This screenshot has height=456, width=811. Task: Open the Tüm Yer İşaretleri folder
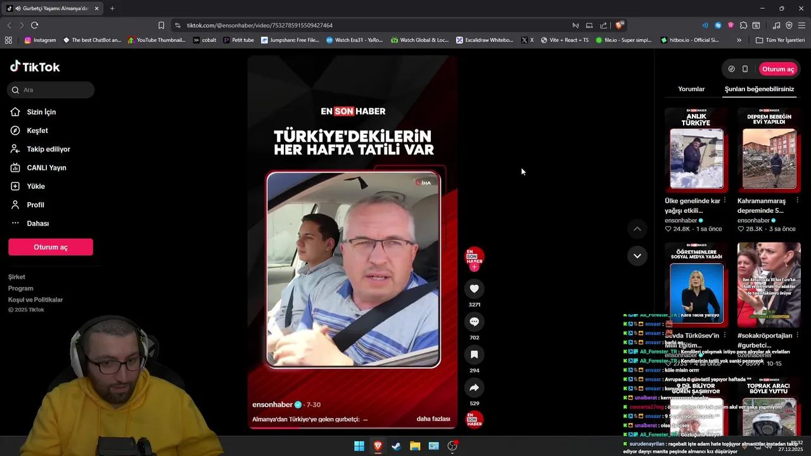coord(780,40)
